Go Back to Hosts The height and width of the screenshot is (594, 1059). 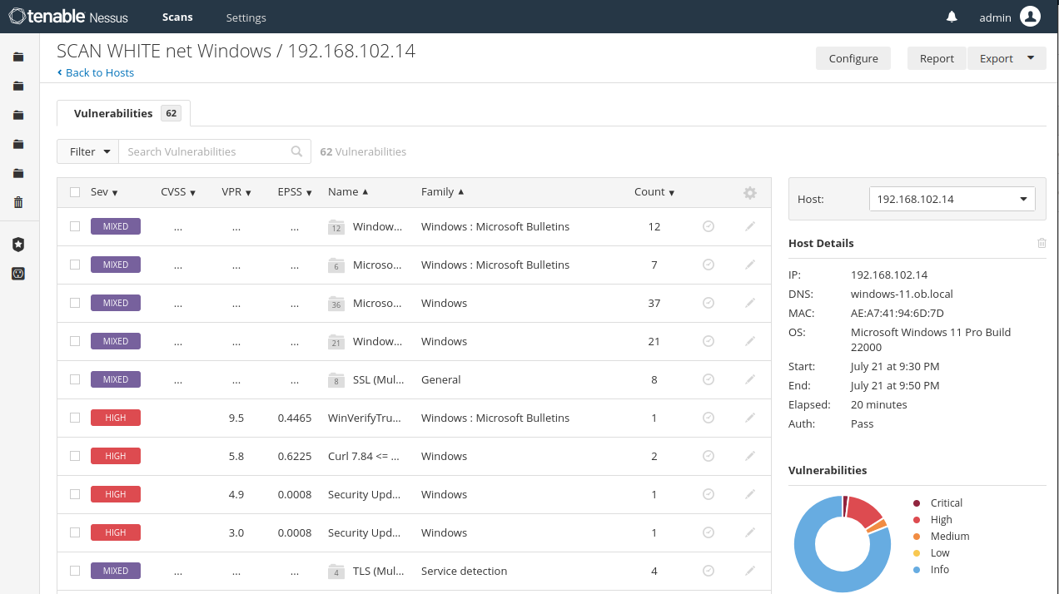96,73
